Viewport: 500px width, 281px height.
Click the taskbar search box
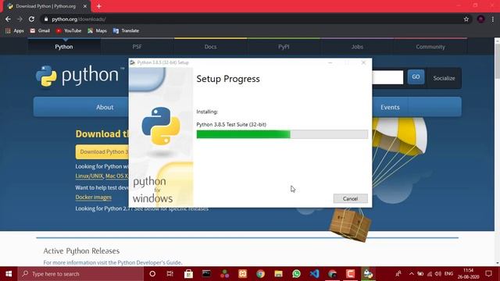click(80, 274)
